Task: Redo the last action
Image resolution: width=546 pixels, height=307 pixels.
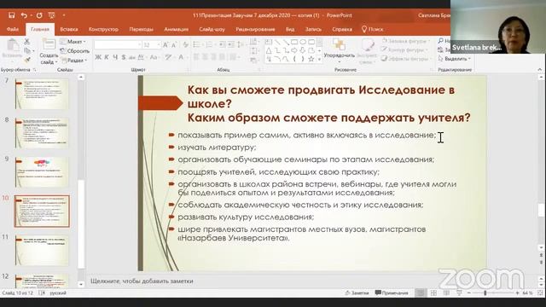Action: (39, 15)
